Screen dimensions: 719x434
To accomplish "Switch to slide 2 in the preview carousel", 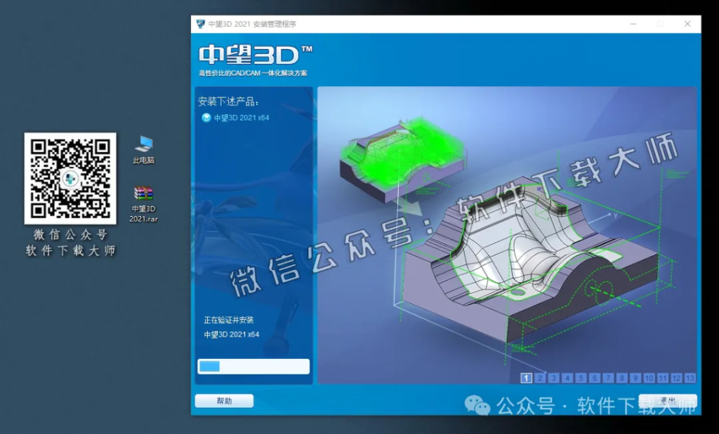I will 540,379.
